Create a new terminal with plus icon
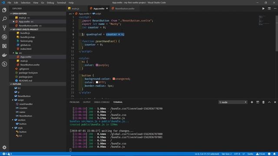Screen dimensions: 278x156 [252, 102]
